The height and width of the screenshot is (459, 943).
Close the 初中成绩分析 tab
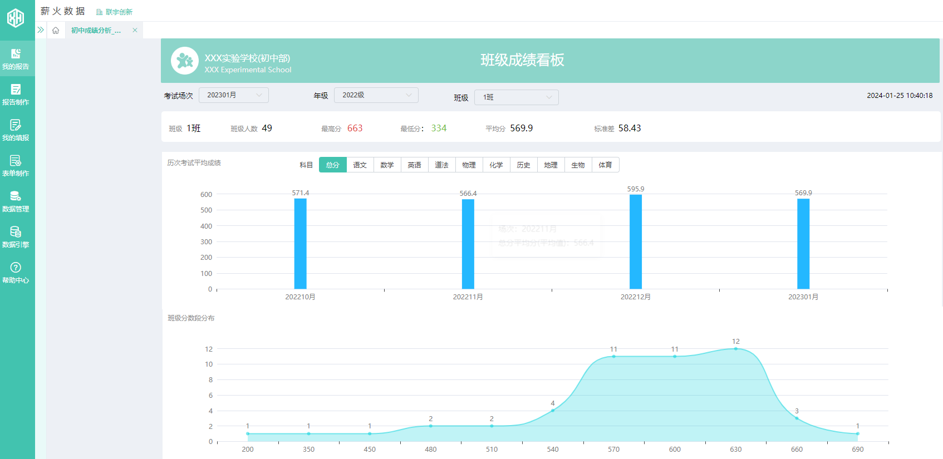coord(135,30)
